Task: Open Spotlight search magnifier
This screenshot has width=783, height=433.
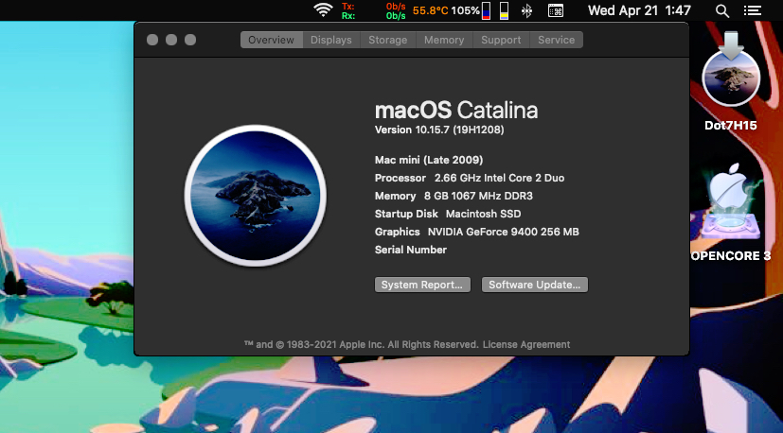Action: 722,10
